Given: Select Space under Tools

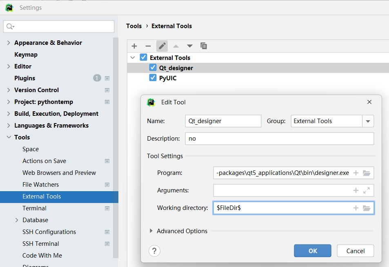Looking at the screenshot, I should click(x=31, y=149).
